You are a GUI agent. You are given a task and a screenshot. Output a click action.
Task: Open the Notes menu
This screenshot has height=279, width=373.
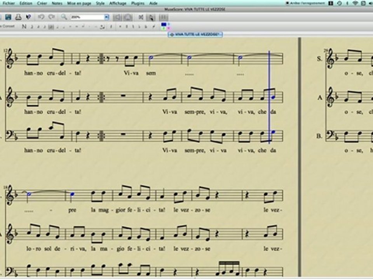coord(57,3)
